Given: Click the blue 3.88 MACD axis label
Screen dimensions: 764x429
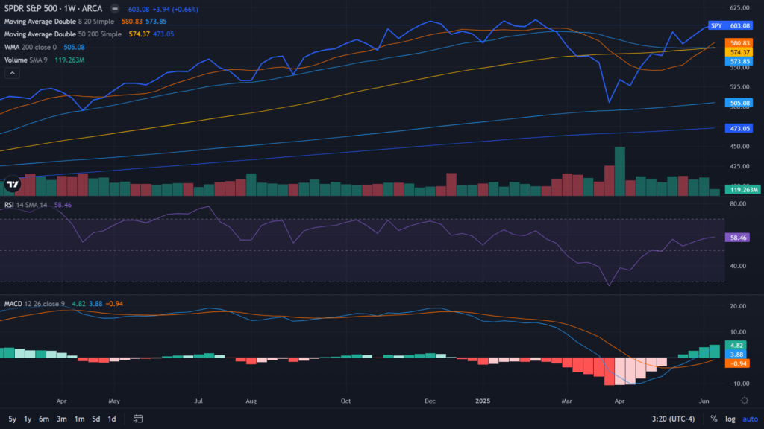Looking at the screenshot, I should [x=736, y=355].
